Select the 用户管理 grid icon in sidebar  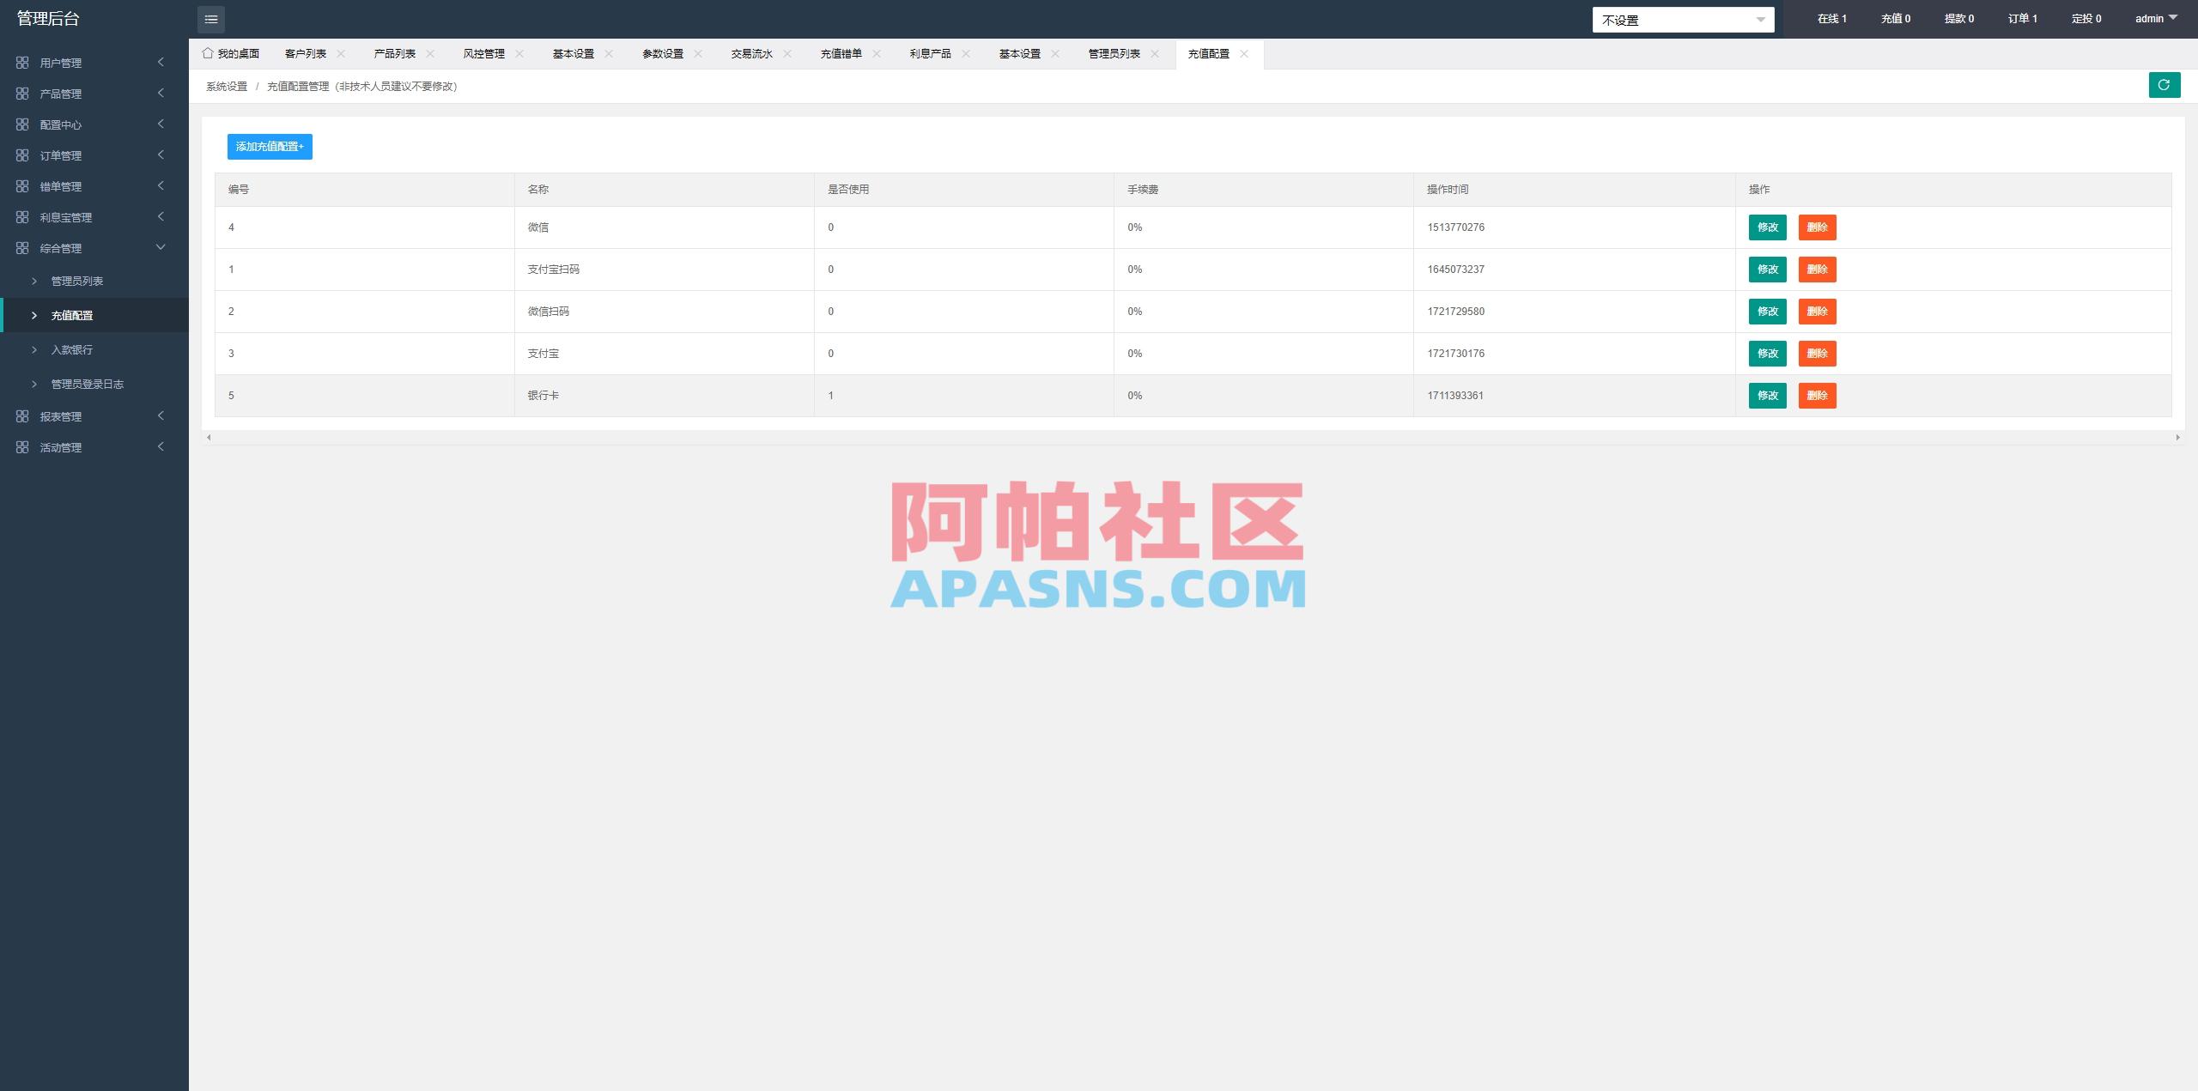point(22,62)
